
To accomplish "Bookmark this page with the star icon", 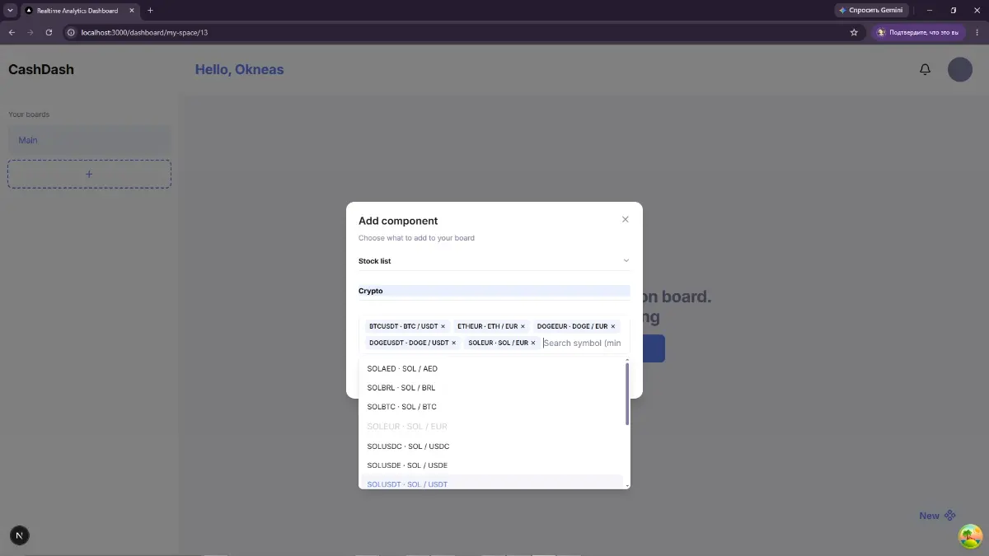I will click(x=854, y=32).
